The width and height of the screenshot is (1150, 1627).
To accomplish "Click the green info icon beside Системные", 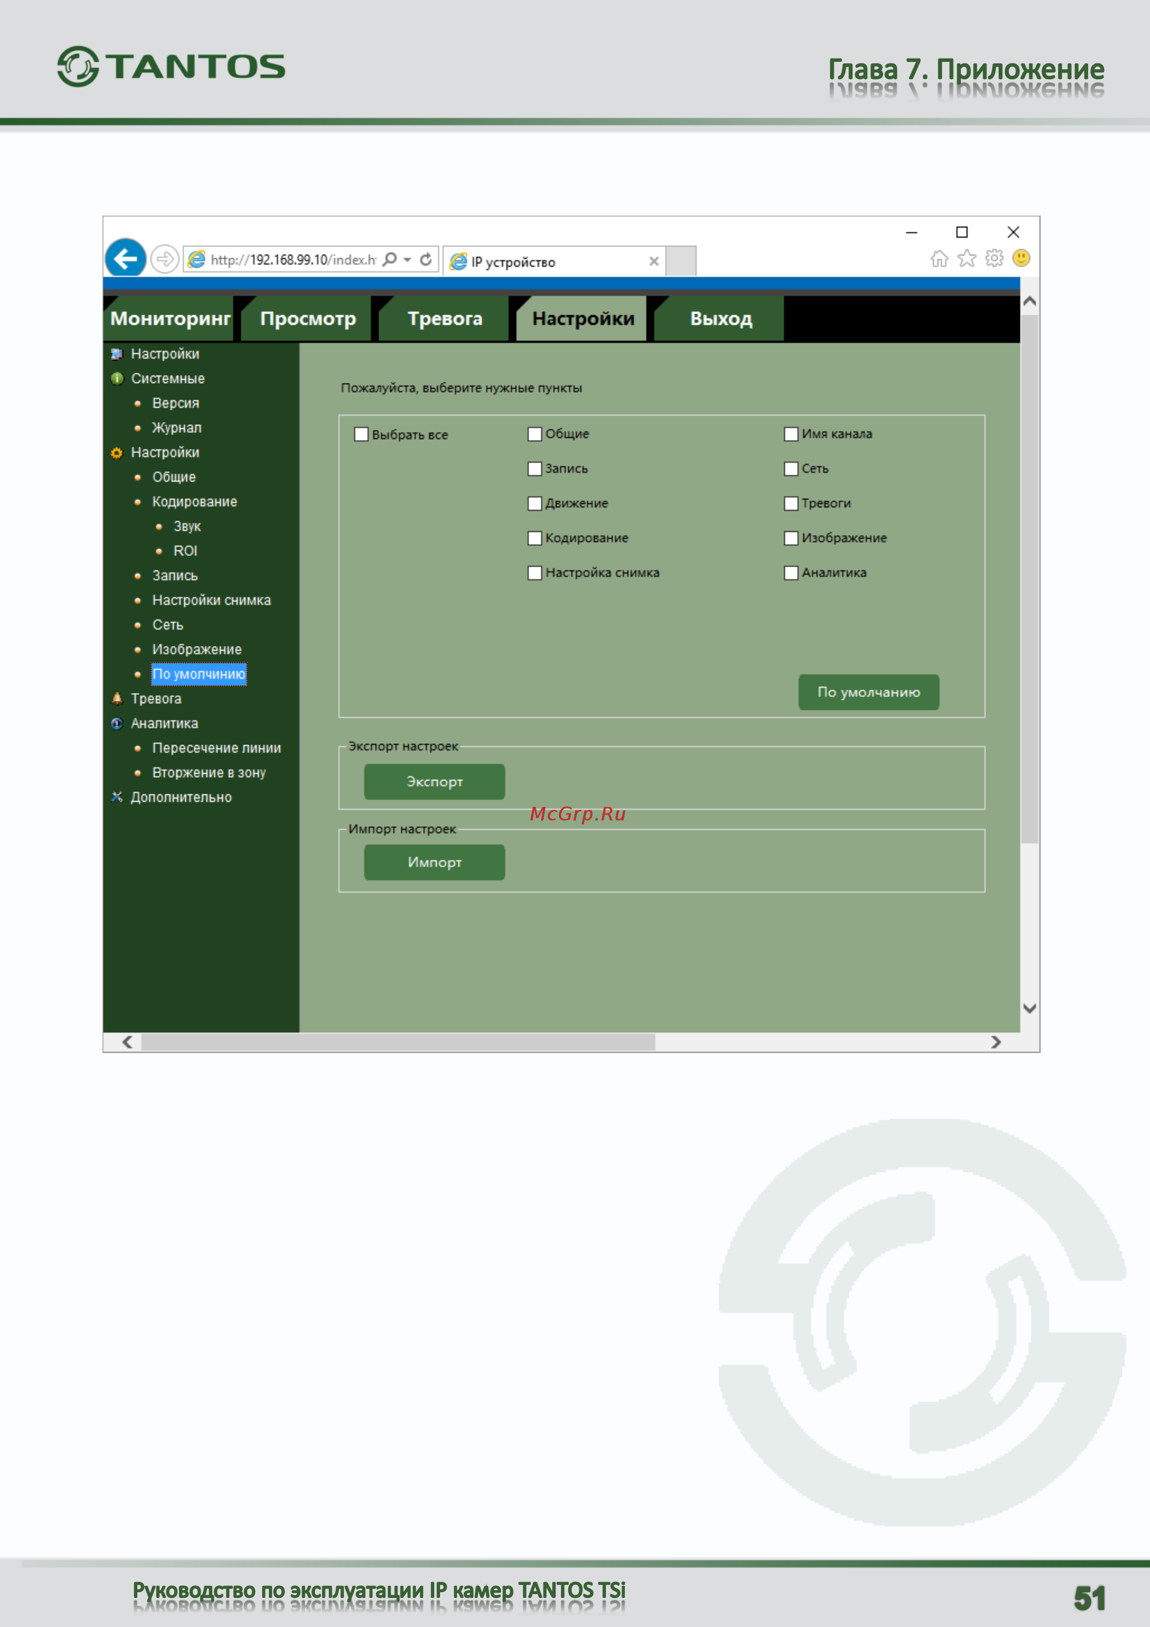I will coord(117,379).
